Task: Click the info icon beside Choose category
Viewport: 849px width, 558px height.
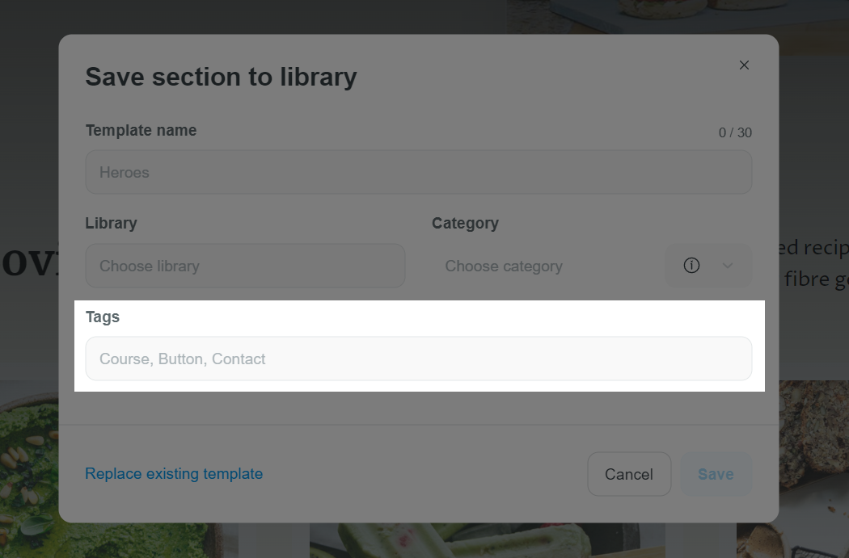Action: [x=691, y=266]
